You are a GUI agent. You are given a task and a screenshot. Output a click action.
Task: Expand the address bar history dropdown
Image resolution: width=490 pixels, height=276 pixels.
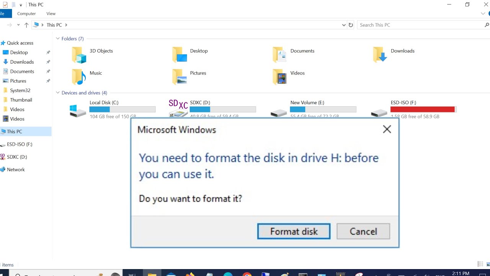click(x=344, y=25)
